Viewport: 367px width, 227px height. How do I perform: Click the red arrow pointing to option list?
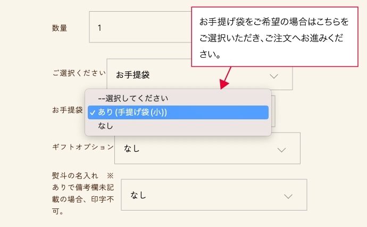(226, 78)
